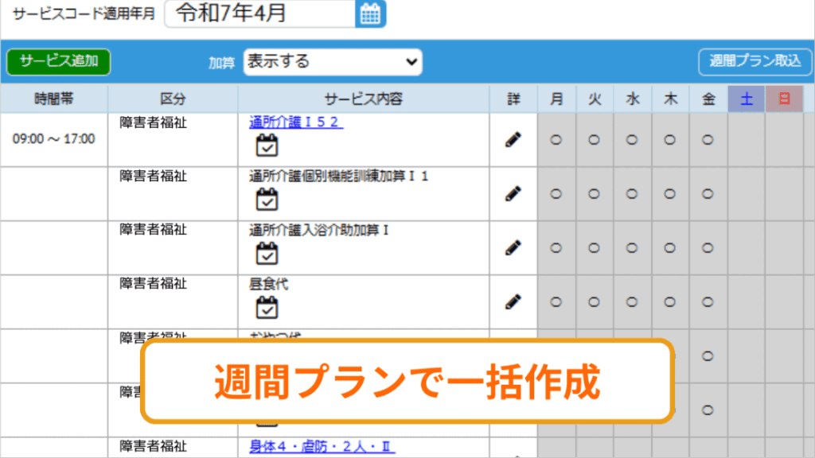815x458 pixels.
Task: Toggle Thursday circle for 昼食代
Action: point(670,301)
